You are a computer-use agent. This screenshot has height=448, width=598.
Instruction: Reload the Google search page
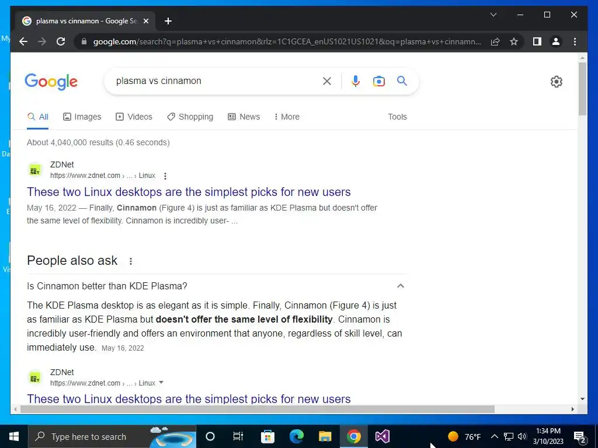click(61, 41)
